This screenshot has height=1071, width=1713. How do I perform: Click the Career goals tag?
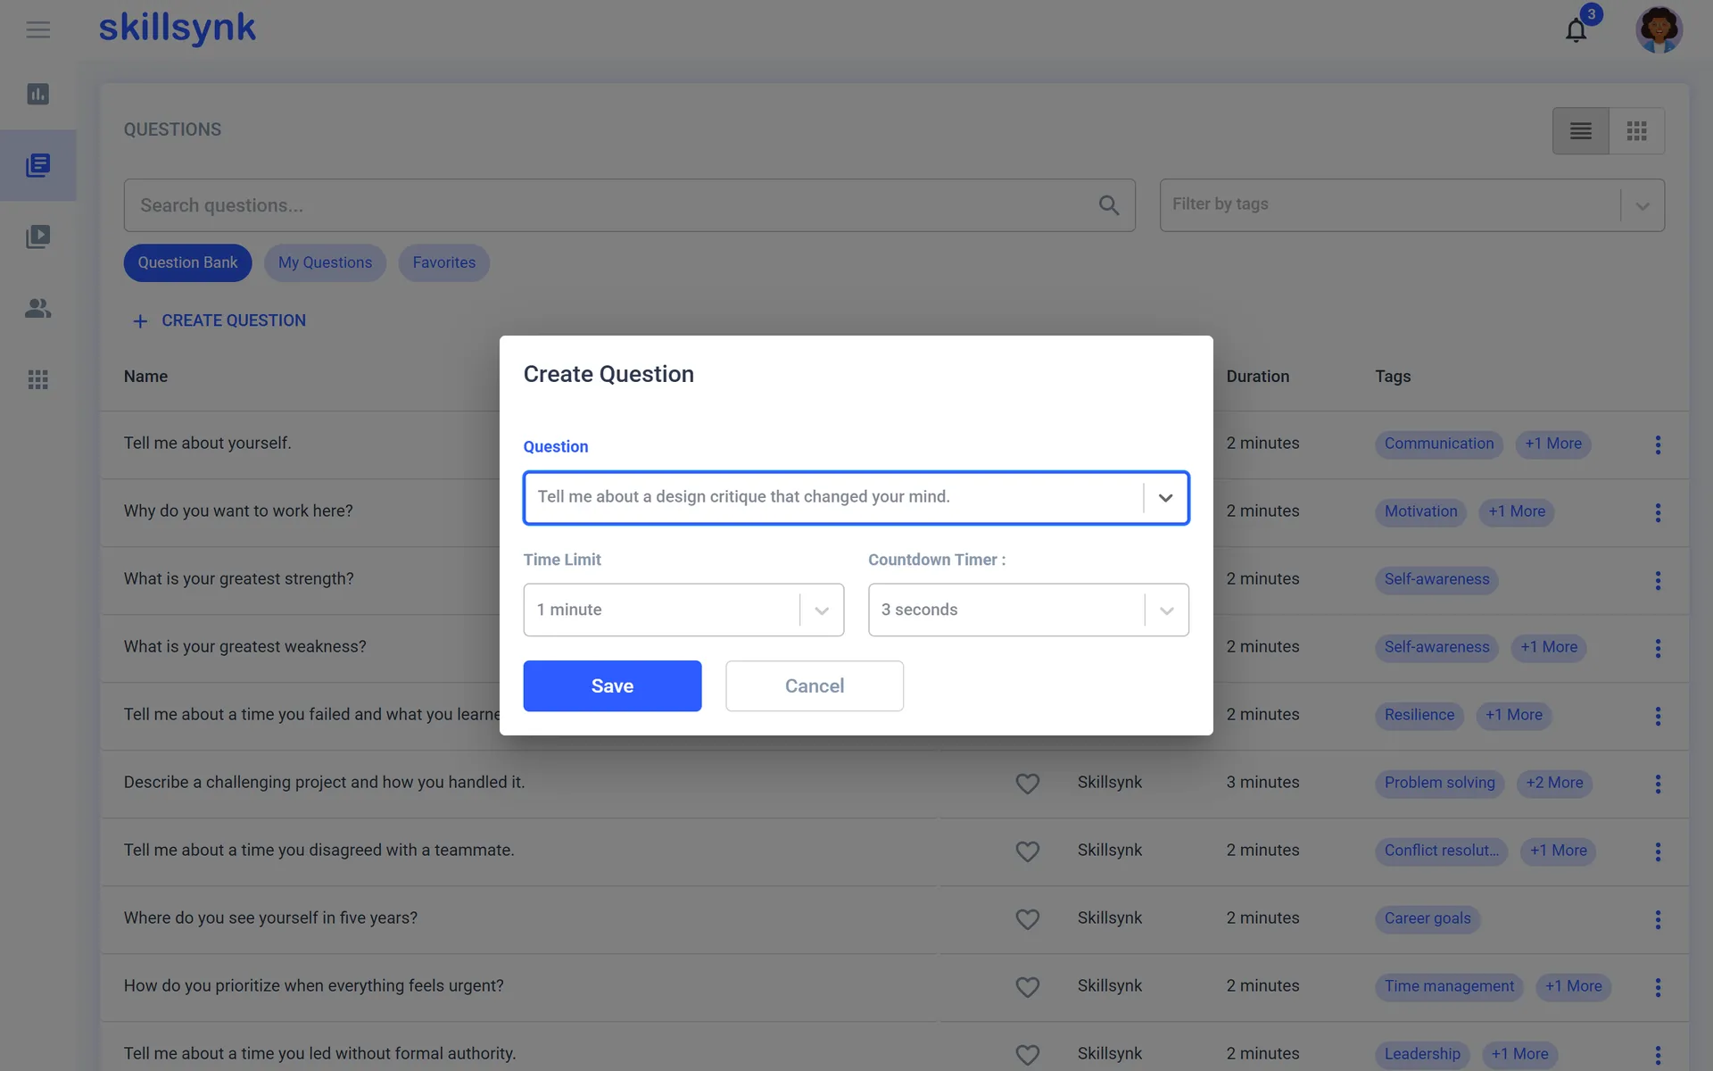(1427, 918)
